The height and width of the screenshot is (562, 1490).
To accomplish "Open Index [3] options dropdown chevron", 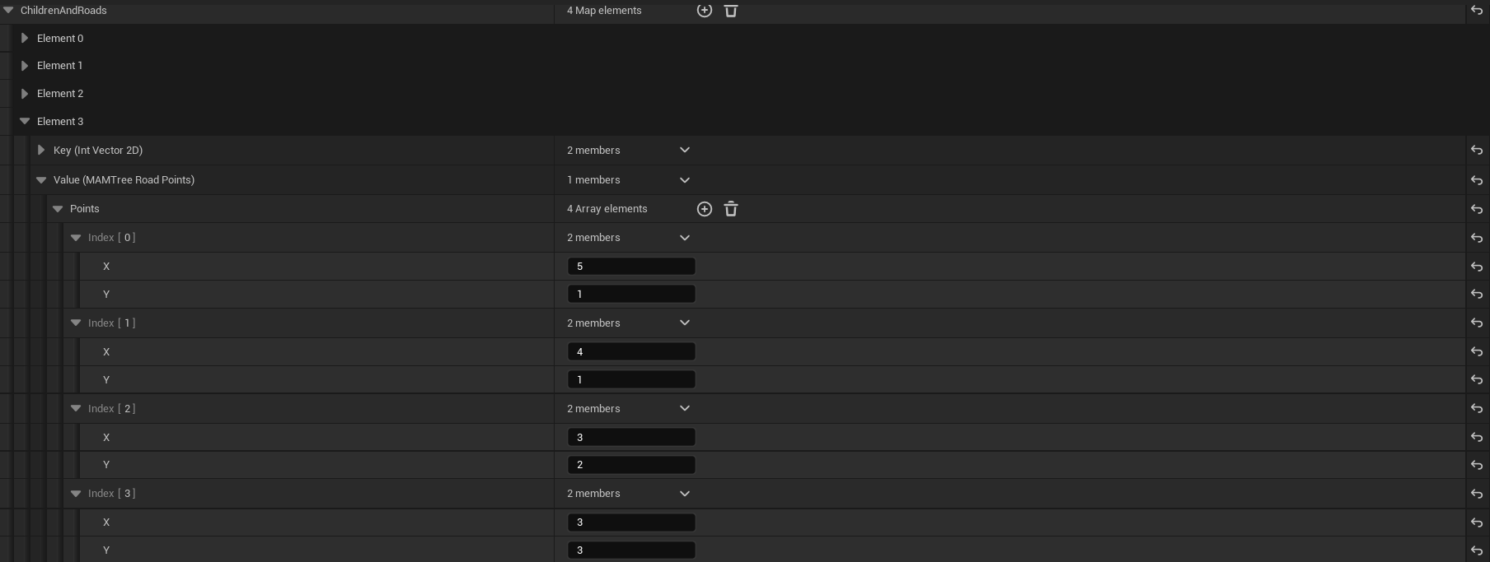I will click(x=685, y=494).
